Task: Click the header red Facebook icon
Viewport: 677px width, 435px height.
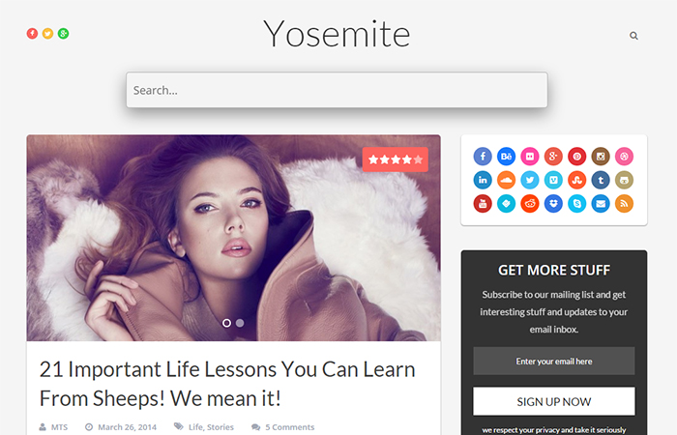Action: pos(32,33)
